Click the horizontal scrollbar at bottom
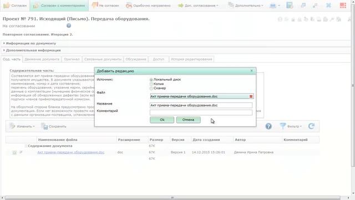Screen dimensions: 355x200 pos(173,198)
